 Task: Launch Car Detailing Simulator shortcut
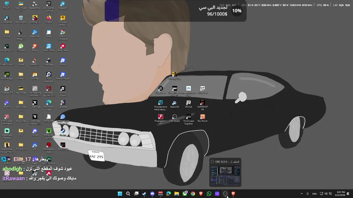(x=35, y=91)
